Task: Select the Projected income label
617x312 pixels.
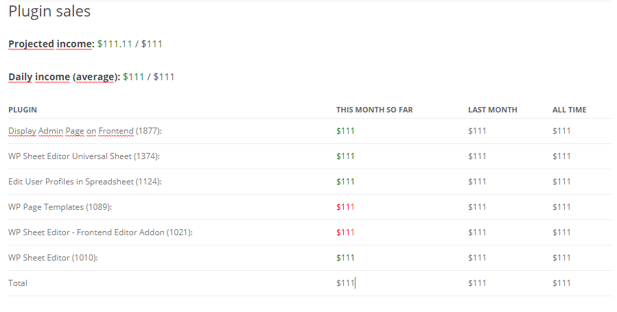Action: pos(51,44)
